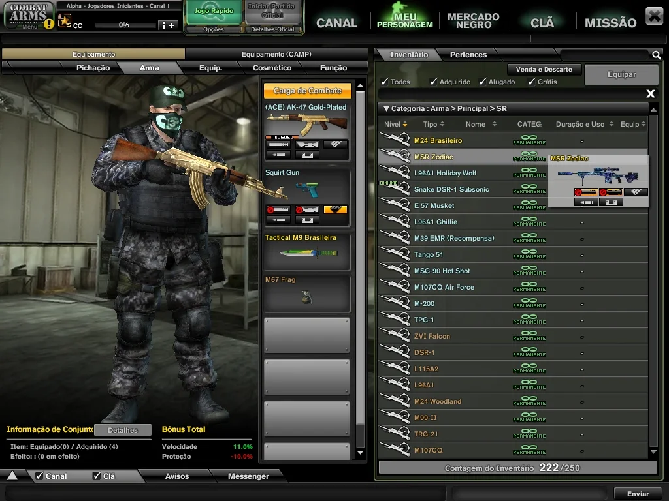The height and width of the screenshot is (501, 669).
Task: Select the MSG-90 Hot Shot rifle icon
Action: click(395, 270)
